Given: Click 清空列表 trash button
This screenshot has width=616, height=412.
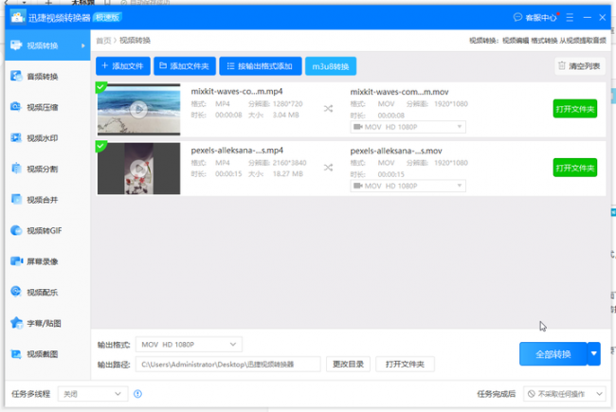Looking at the screenshot, I should pos(579,66).
